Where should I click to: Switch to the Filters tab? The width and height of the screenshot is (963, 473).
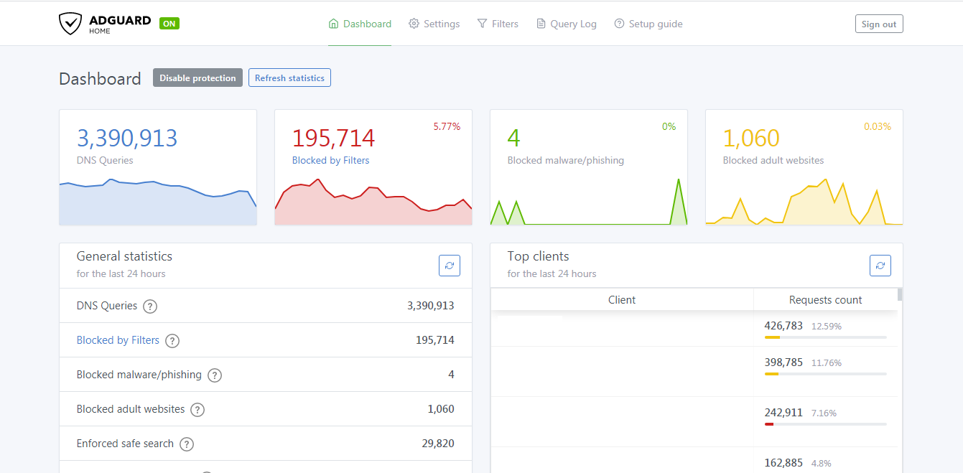pyautogui.click(x=498, y=24)
